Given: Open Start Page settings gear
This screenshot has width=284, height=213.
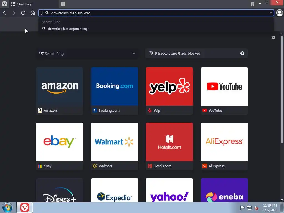Looking at the screenshot, I should click(273, 37).
